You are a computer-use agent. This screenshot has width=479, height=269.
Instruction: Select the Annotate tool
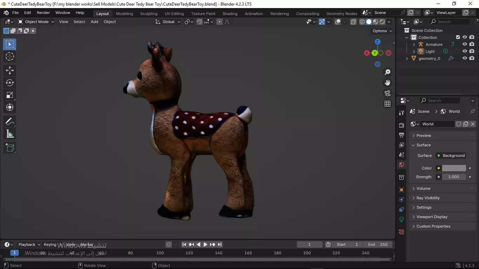coord(10,122)
